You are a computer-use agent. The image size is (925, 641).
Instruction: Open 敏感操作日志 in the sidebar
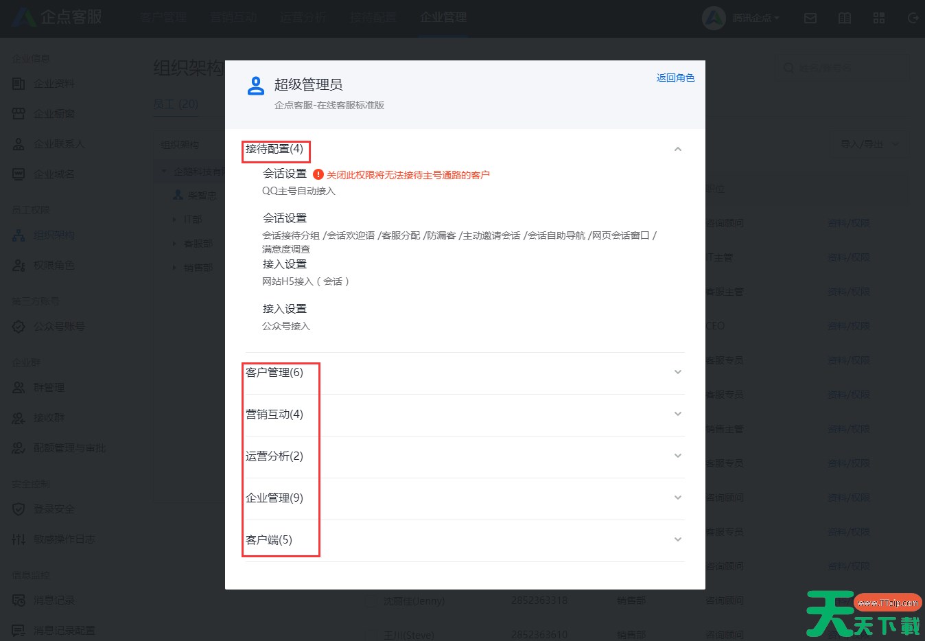click(x=62, y=539)
